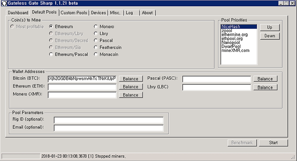The image size is (297, 161).
Task: Click the disabled Benchmark button
Action: tap(242, 143)
